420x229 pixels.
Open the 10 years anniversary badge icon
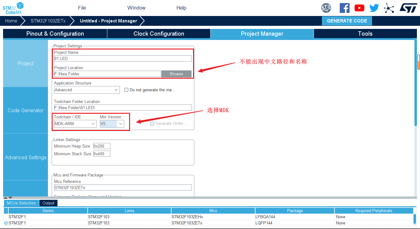(x=326, y=8)
